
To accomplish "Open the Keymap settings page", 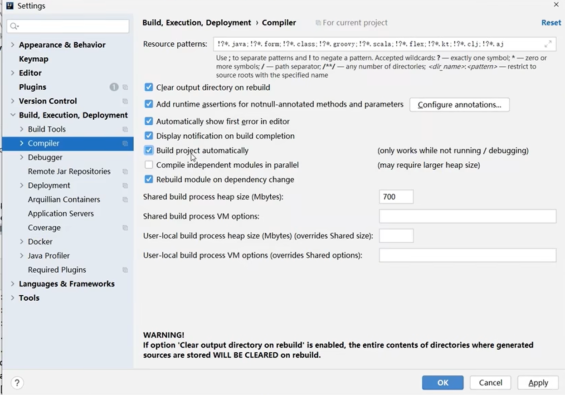I will point(34,59).
